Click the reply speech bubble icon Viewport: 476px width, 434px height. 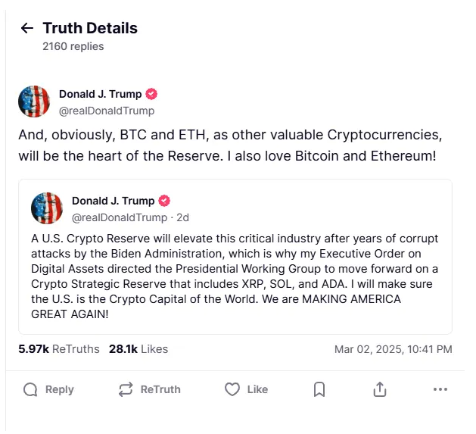pyautogui.click(x=30, y=389)
